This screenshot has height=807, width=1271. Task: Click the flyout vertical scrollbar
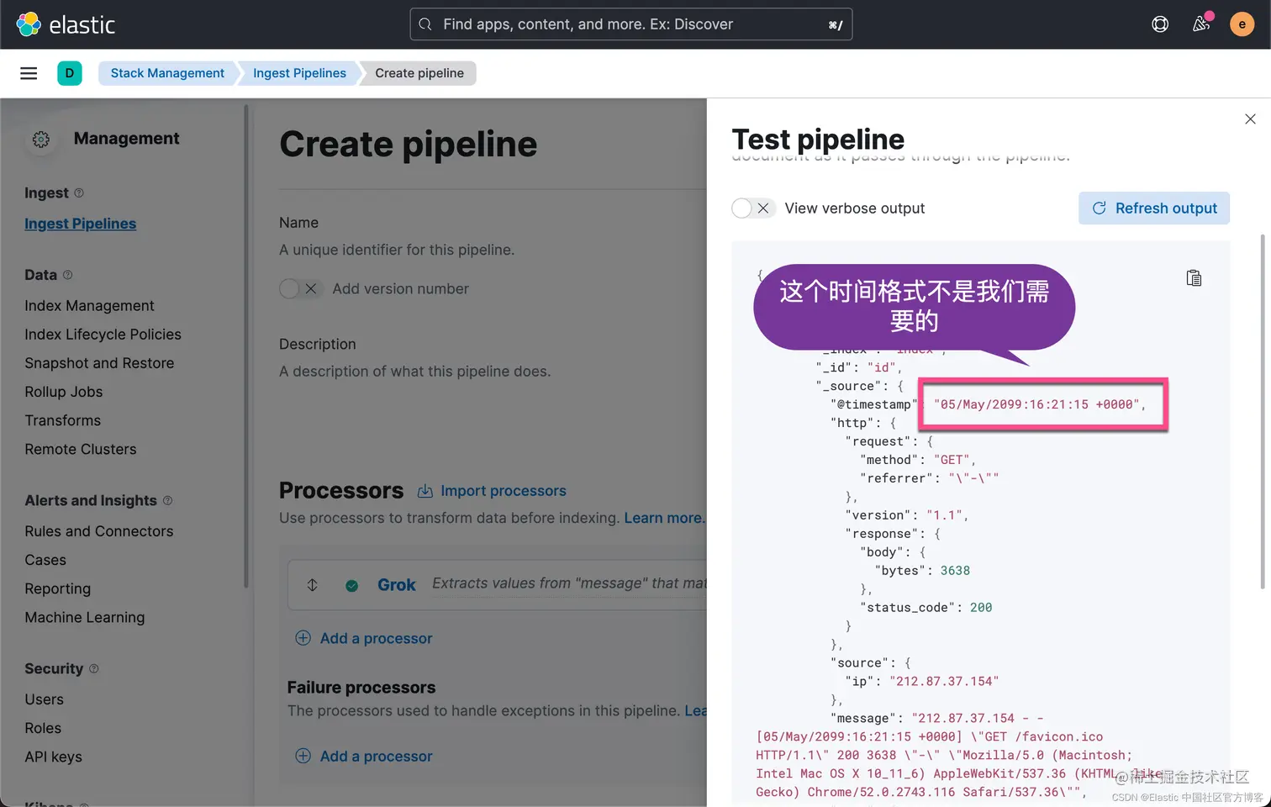(x=1263, y=412)
